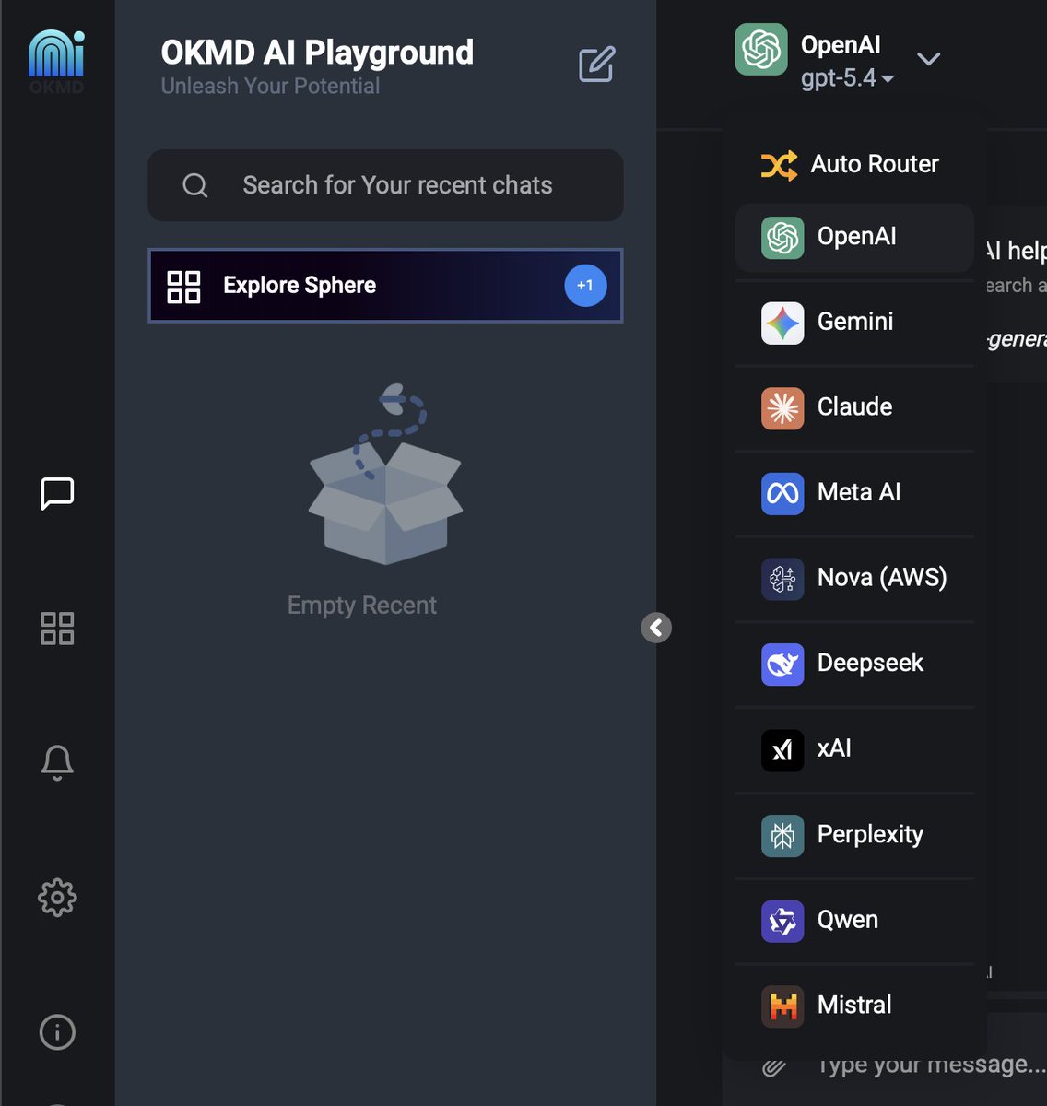Click the Unleash Your Potential tagline
The height and width of the screenshot is (1106, 1047).
coord(270,87)
